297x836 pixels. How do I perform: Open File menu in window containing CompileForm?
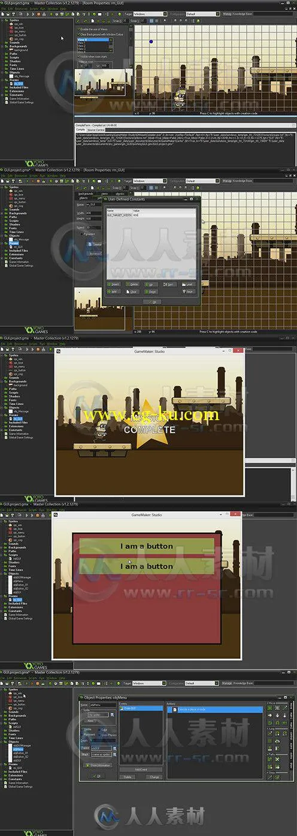point(4,8)
